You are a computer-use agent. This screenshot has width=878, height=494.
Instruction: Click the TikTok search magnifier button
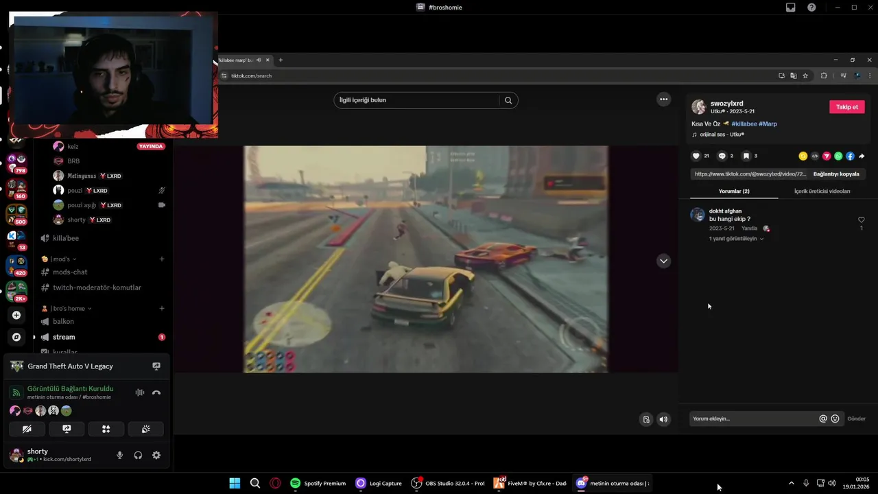[x=508, y=100]
